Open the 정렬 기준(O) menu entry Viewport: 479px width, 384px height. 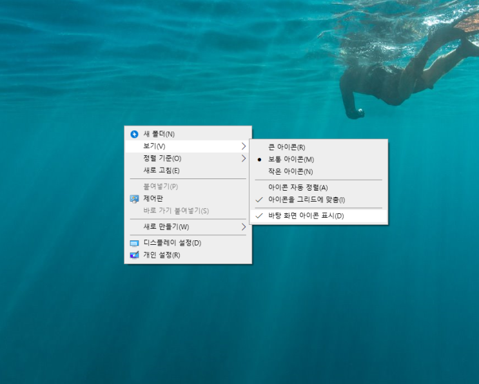point(188,158)
